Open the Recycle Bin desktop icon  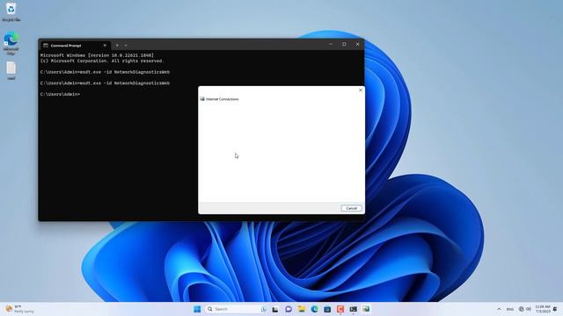(11, 11)
